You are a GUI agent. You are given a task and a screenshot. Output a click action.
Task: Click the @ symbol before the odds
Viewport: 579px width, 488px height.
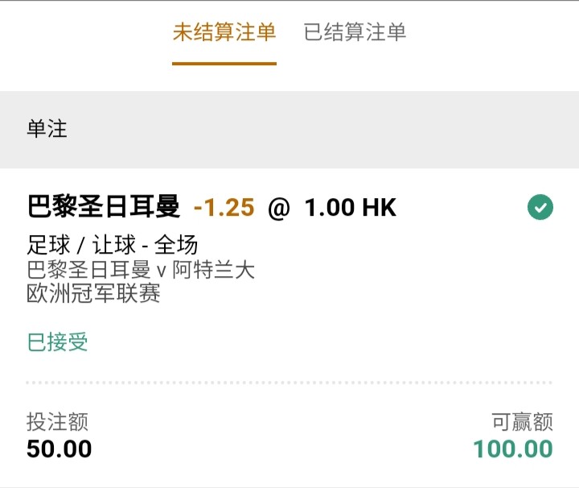point(278,209)
